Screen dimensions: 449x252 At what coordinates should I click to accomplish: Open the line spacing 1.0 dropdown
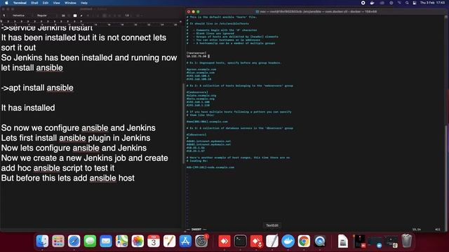(128, 15)
